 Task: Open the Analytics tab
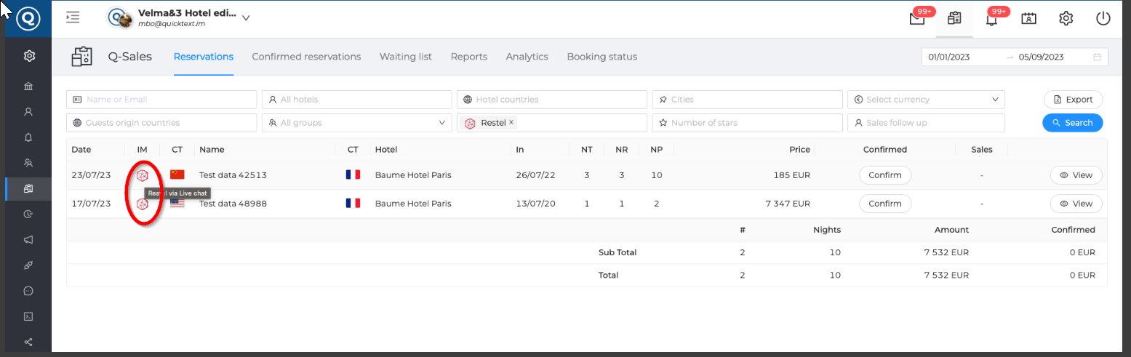527,57
